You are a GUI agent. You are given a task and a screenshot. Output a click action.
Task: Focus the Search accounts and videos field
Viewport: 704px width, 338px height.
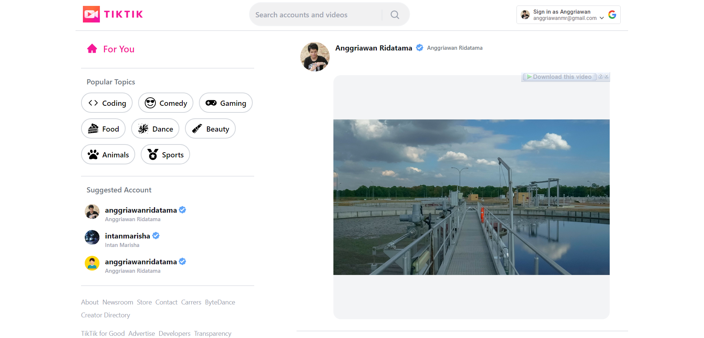pos(317,15)
